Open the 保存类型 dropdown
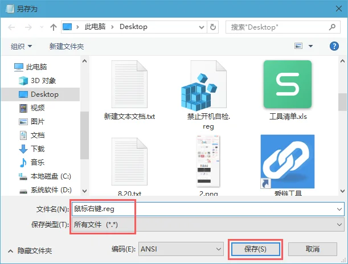348x264 pixels. click(x=208, y=224)
